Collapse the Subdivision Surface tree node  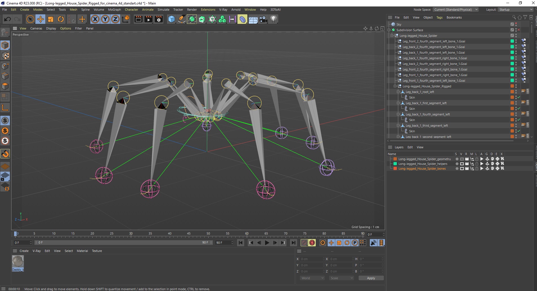pos(389,30)
